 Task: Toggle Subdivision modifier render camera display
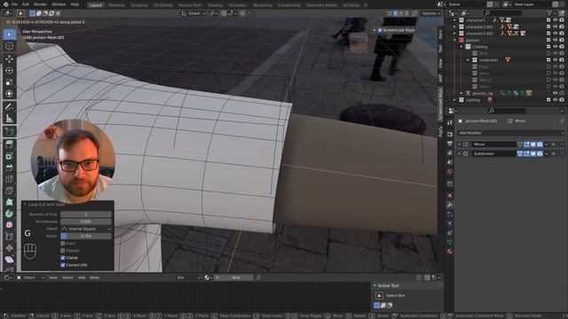coord(540,153)
